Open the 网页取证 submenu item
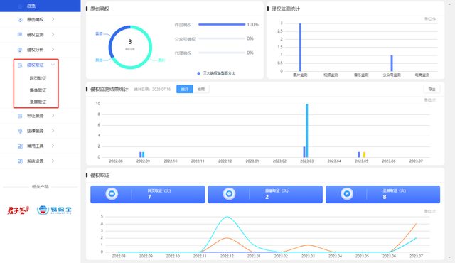455x263 pixels. (x=38, y=78)
